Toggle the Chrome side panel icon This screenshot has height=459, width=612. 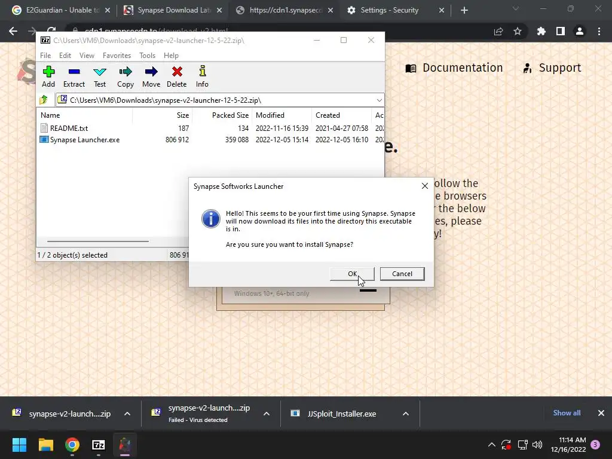tap(561, 31)
